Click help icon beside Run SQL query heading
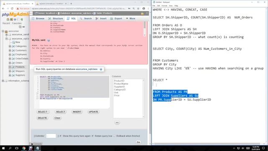Screen dimensions: 268x151 (x=101, y=69)
